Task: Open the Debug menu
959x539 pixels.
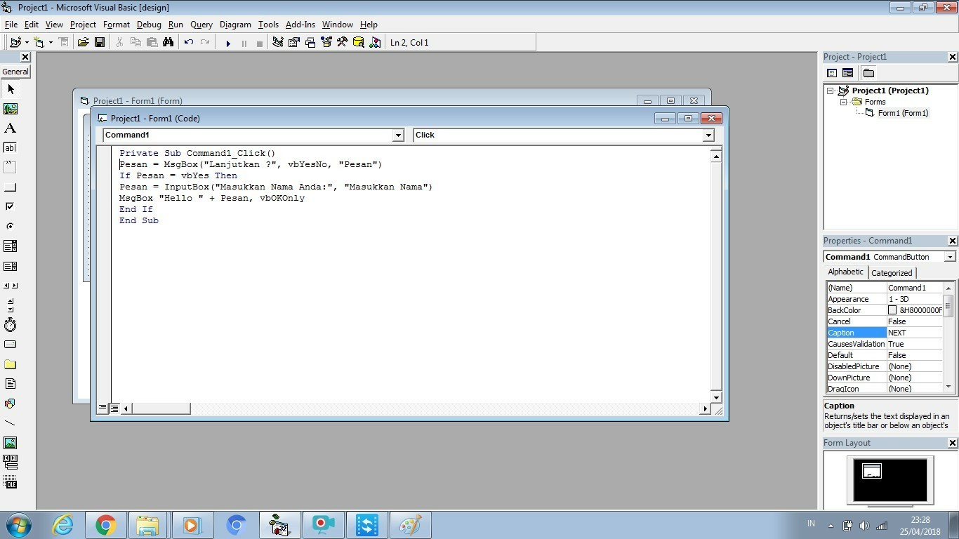Action: pos(149,24)
